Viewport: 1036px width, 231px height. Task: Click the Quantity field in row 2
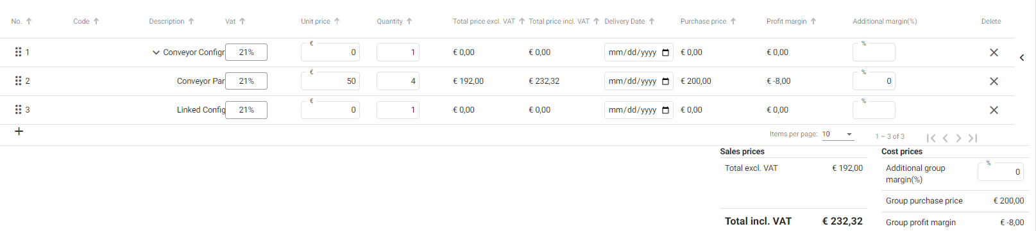point(398,81)
